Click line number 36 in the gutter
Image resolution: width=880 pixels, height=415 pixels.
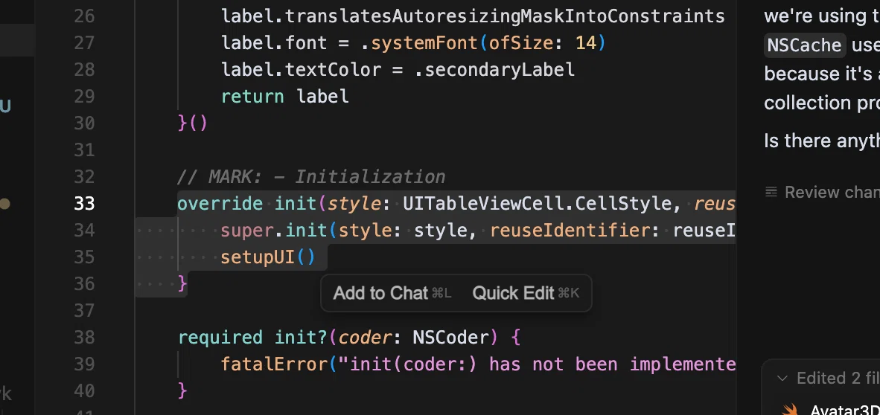coord(84,284)
